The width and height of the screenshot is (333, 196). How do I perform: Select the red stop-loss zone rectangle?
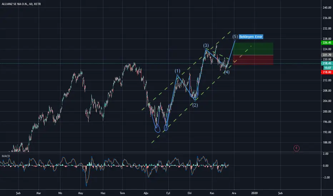[253, 60]
